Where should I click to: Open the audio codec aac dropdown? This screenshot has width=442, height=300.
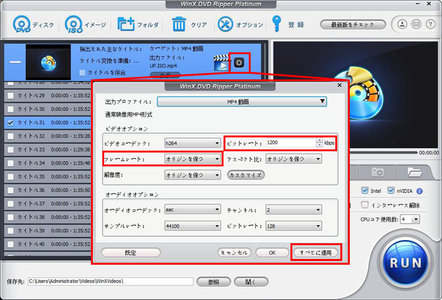(x=192, y=210)
